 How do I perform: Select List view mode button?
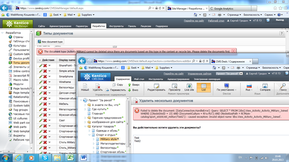pyautogui.click(x=204, y=87)
